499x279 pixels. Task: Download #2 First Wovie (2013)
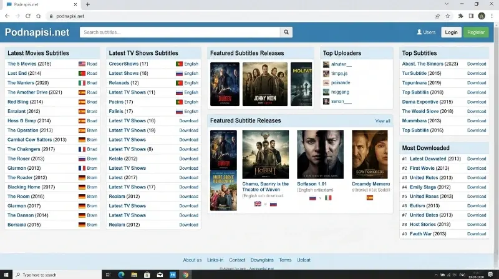(x=477, y=168)
